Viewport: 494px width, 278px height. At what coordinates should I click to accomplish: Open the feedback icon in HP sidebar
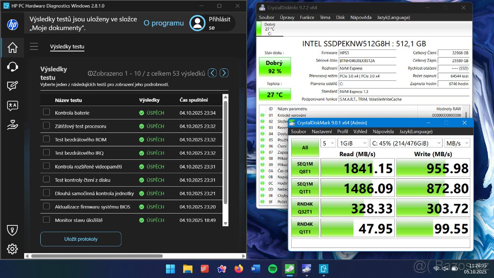click(x=12, y=86)
